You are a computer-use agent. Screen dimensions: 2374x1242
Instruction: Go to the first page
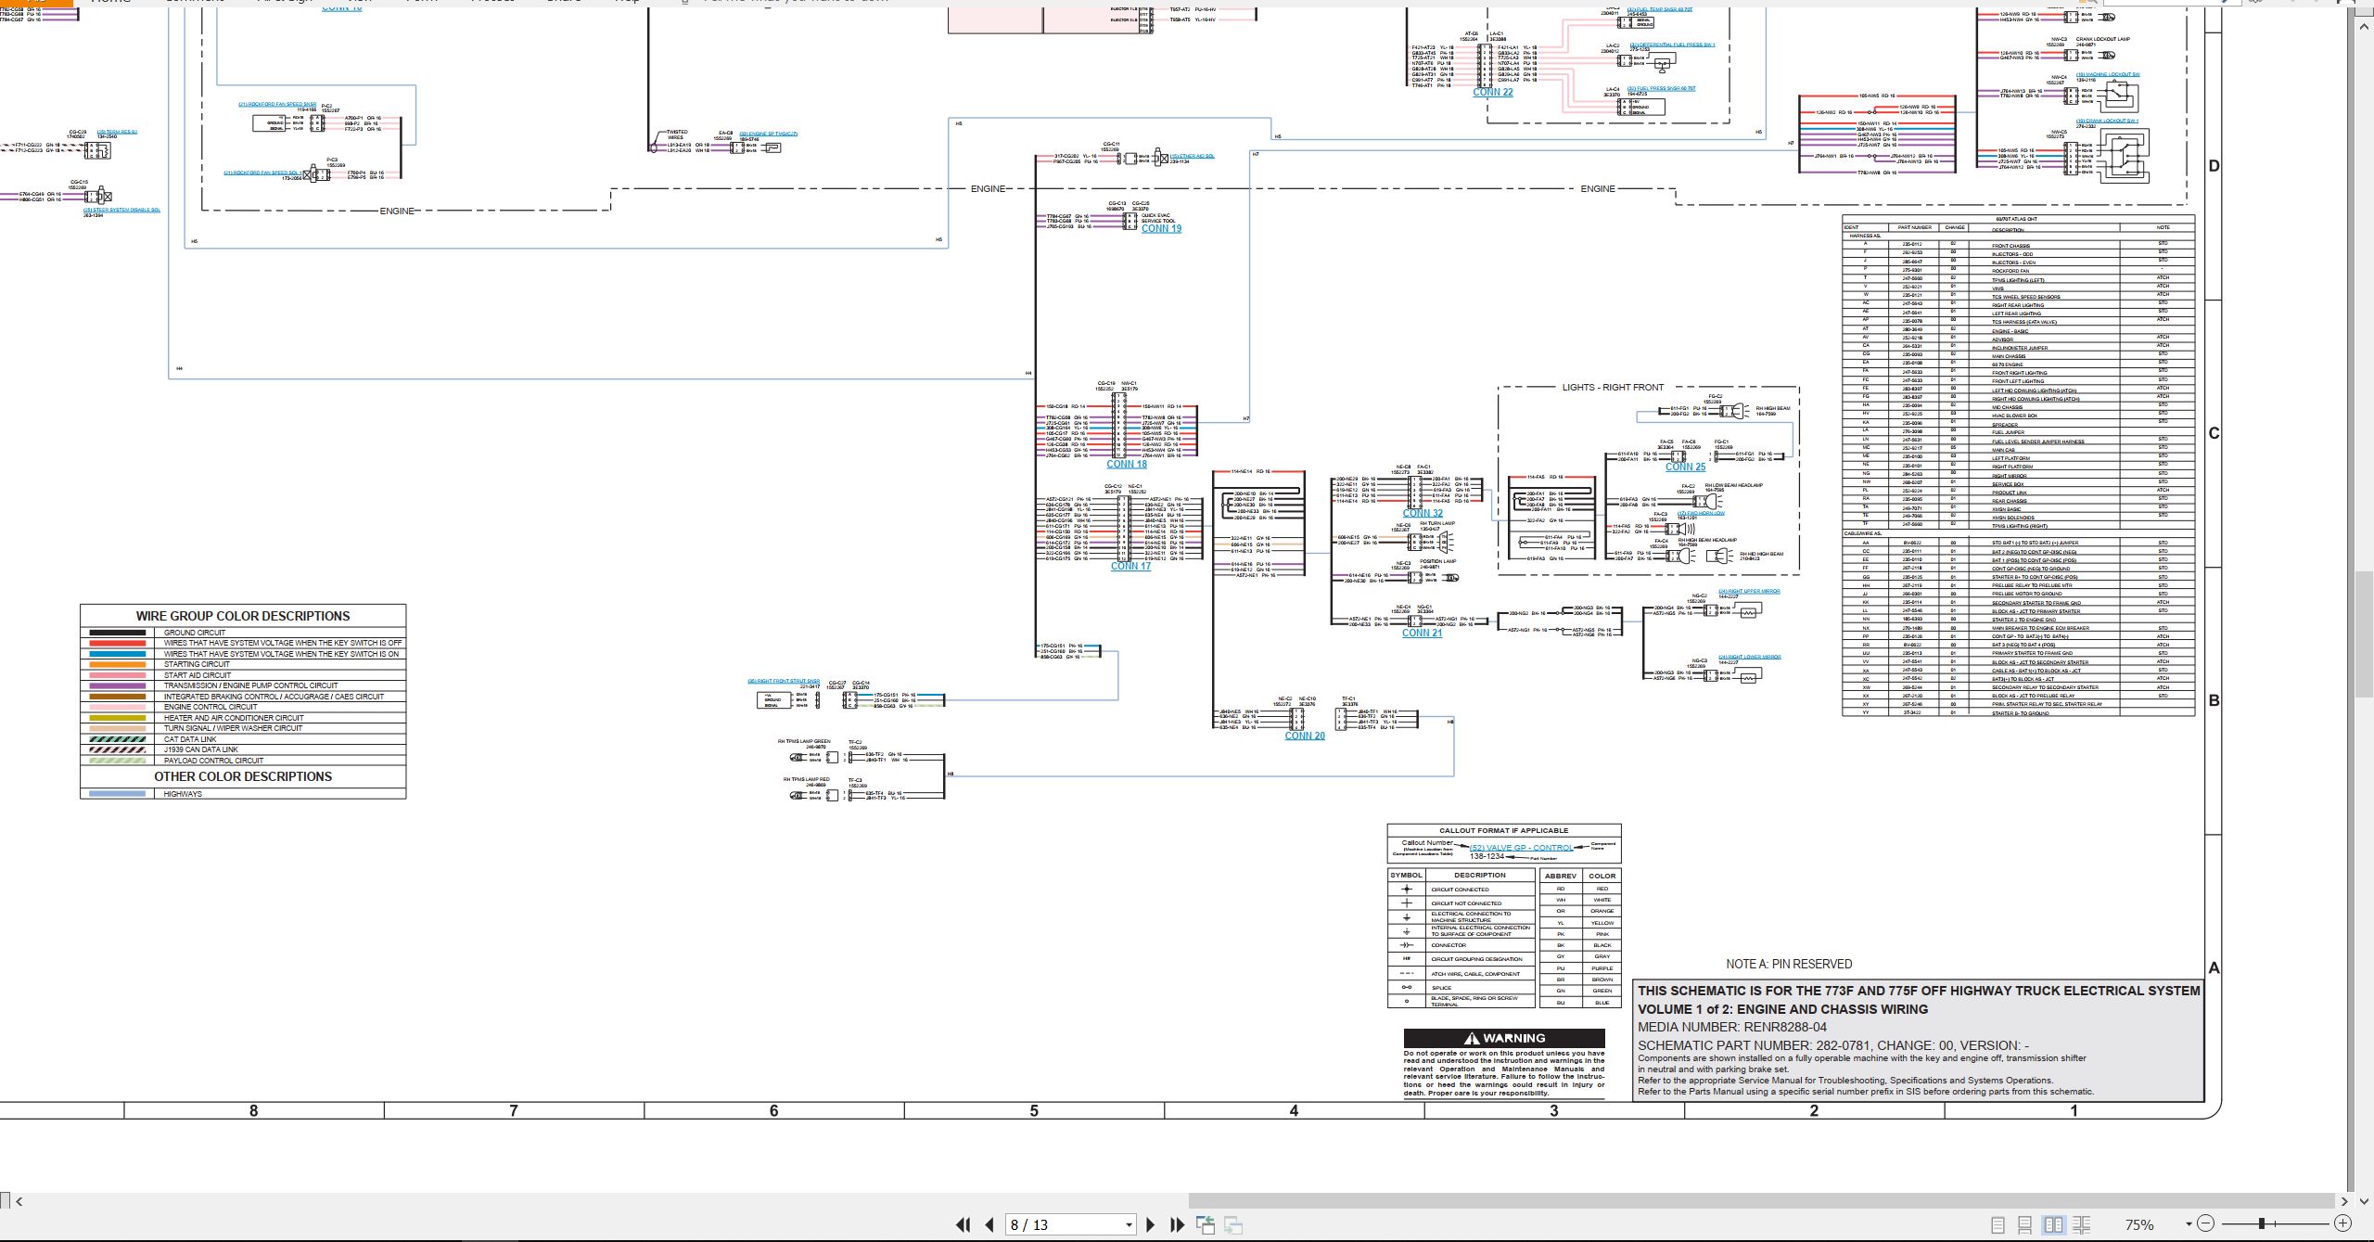(x=963, y=1224)
